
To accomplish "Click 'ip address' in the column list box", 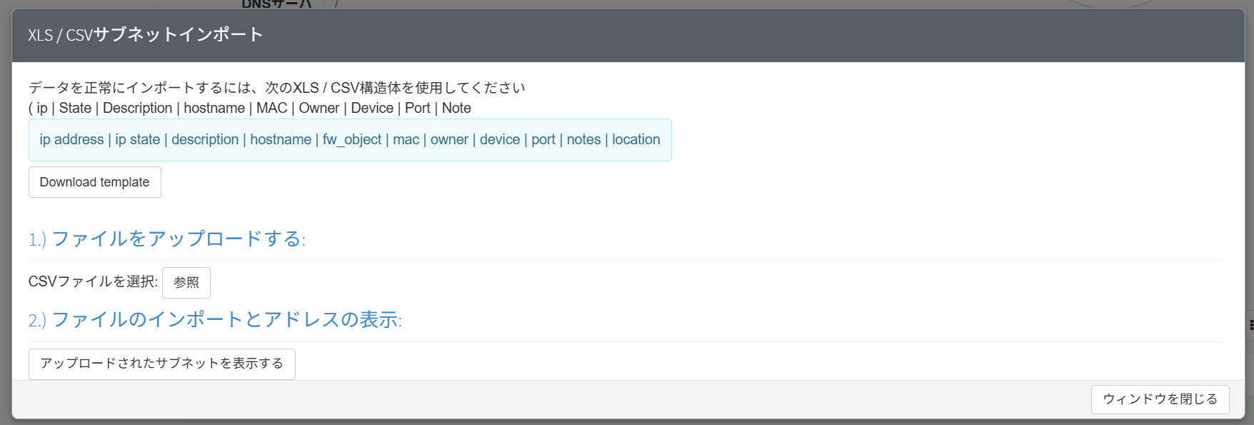I will coord(71,140).
